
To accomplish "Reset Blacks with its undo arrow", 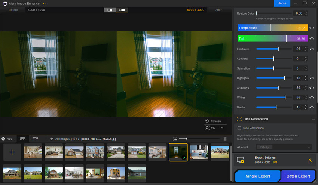I will pos(312,107).
